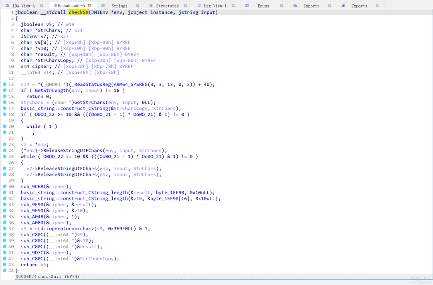Switch to the Imports tab
This screenshot has height=285, width=433.
click(311, 6)
